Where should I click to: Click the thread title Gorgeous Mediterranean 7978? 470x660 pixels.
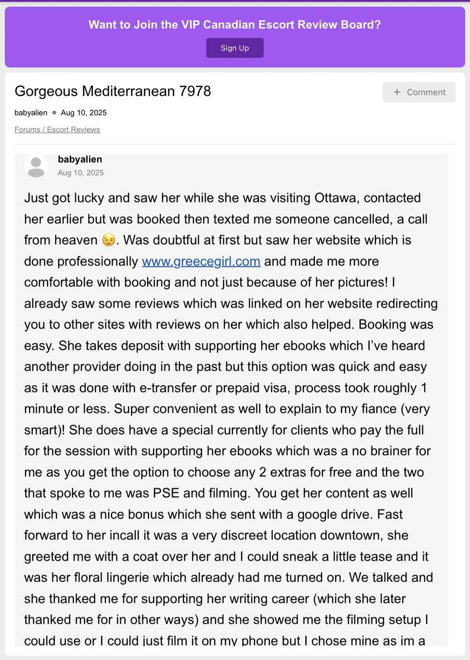pyautogui.click(x=113, y=91)
